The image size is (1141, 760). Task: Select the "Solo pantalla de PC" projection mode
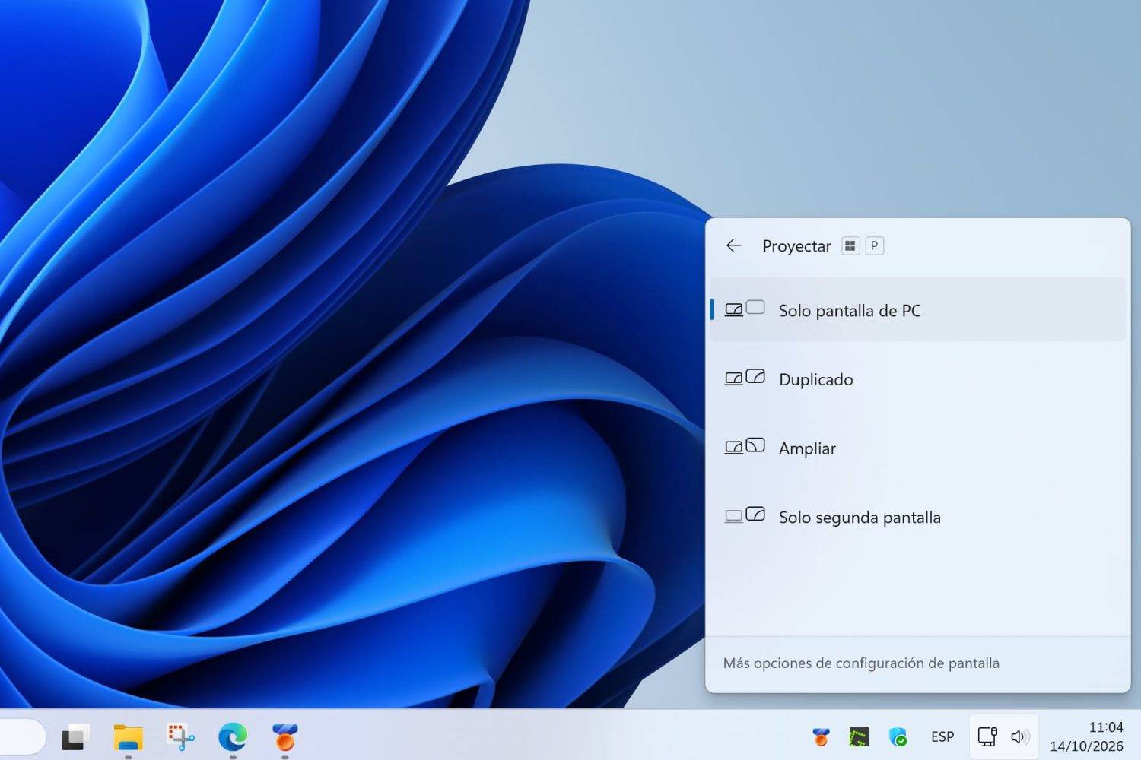[x=917, y=309]
